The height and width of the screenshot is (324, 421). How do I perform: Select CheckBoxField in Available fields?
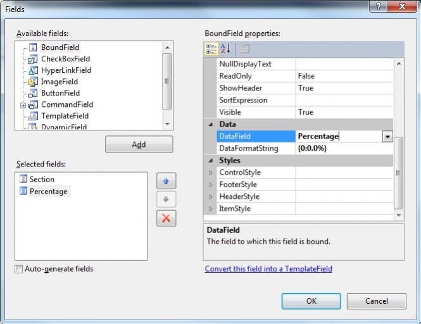pos(65,59)
